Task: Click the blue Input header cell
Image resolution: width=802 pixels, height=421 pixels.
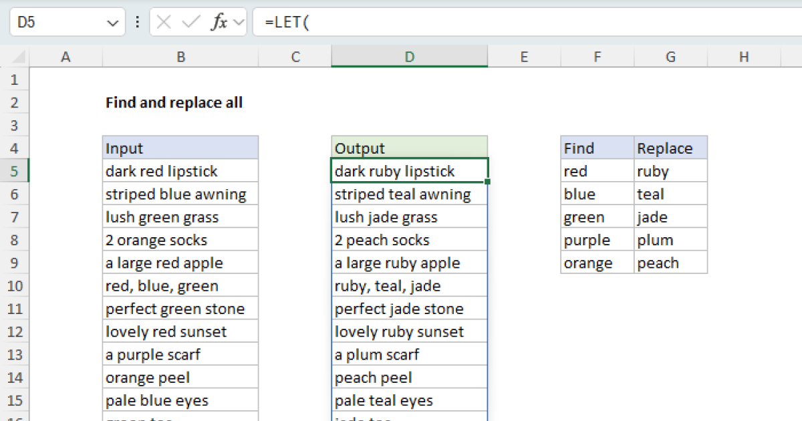Action: (x=180, y=148)
